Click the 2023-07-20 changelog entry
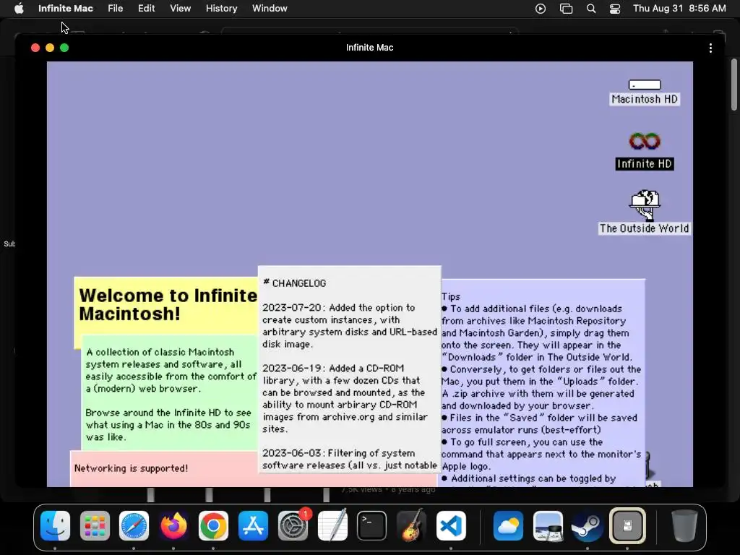This screenshot has height=555, width=740. point(350,326)
